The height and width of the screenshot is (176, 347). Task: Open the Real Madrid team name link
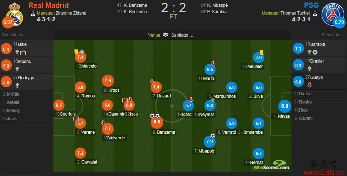click(x=49, y=5)
